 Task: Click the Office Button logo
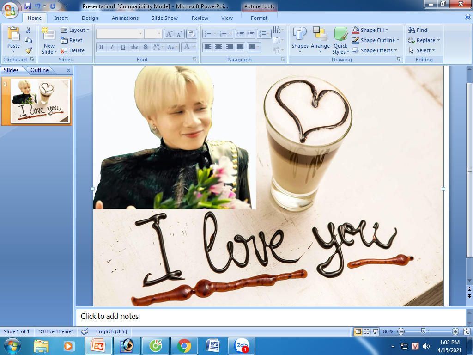pyautogui.click(x=10, y=9)
